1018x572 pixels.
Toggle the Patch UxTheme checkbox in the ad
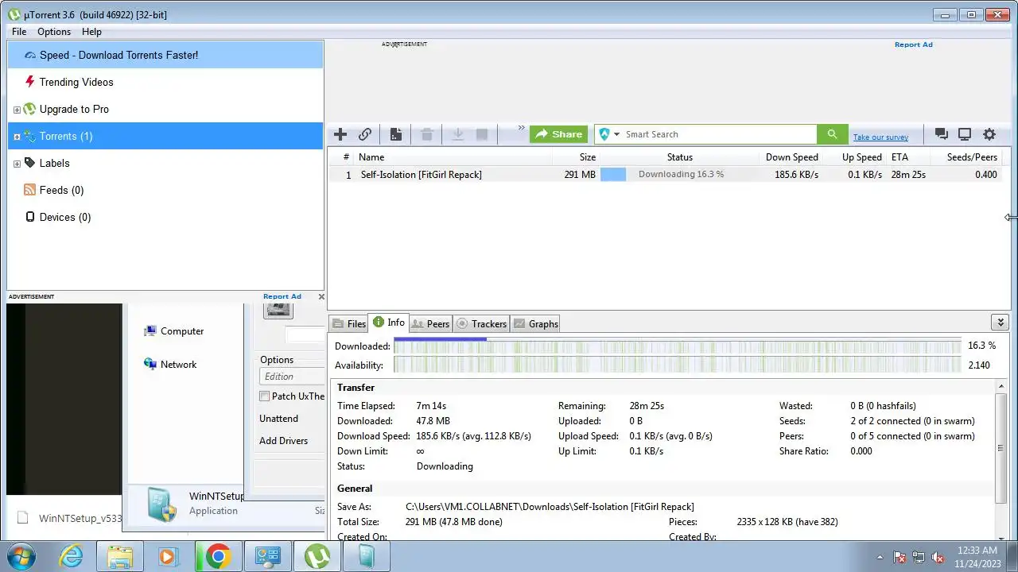click(x=264, y=396)
